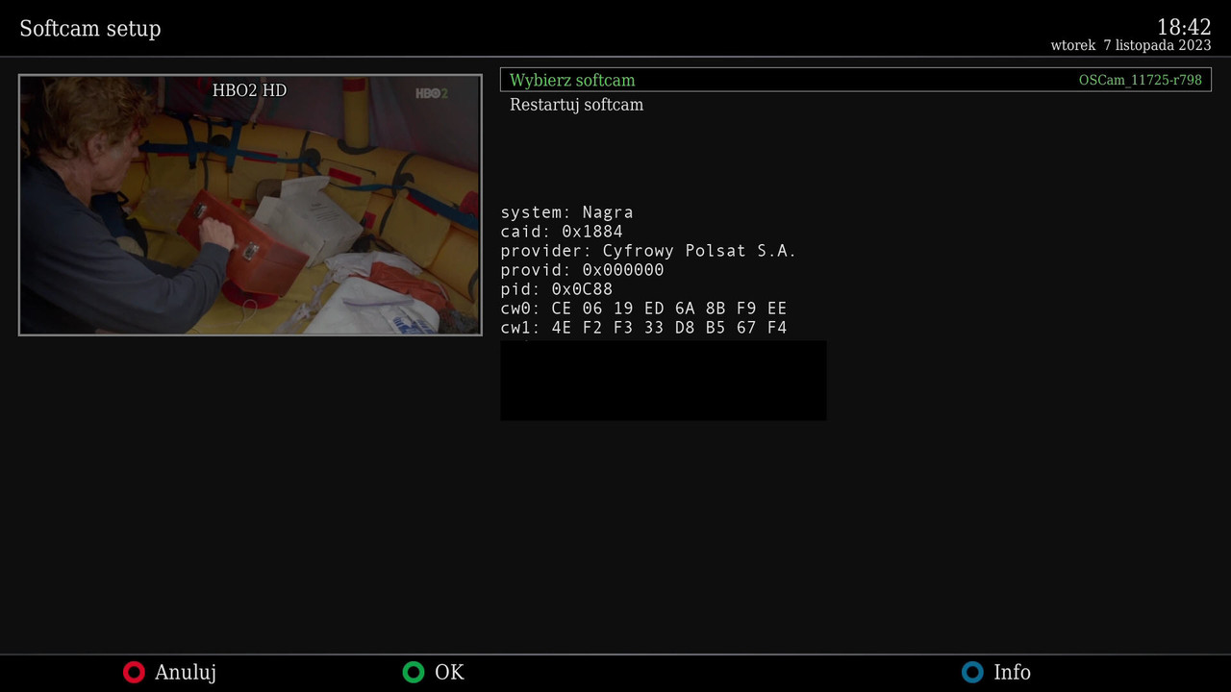The width and height of the screenshot is (1231, 692).
Task: Change the OSCam_11725-r798 softcam value
Action: tap(1140, 81)
